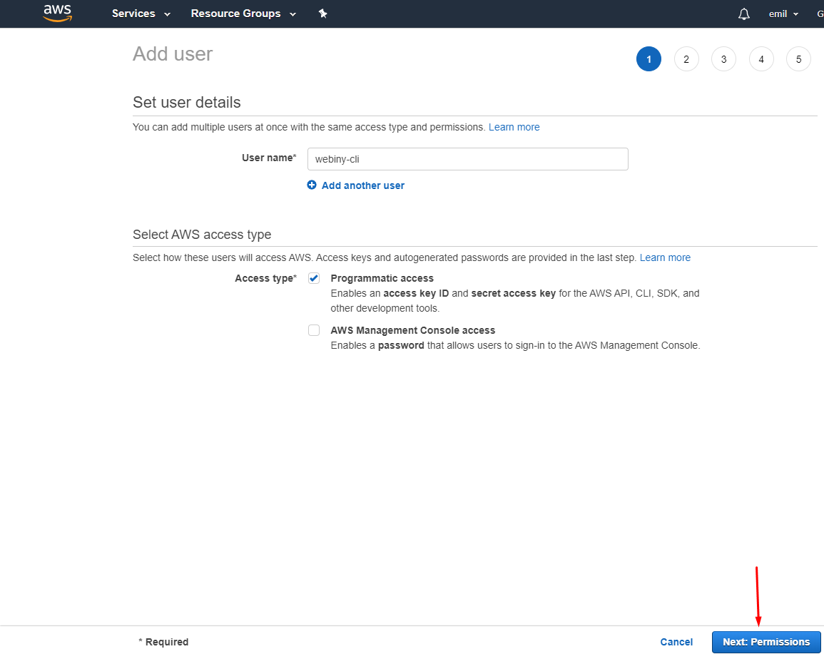Click the AWS home logo
Screen dimensions: 824x654
tap(57, 13)
